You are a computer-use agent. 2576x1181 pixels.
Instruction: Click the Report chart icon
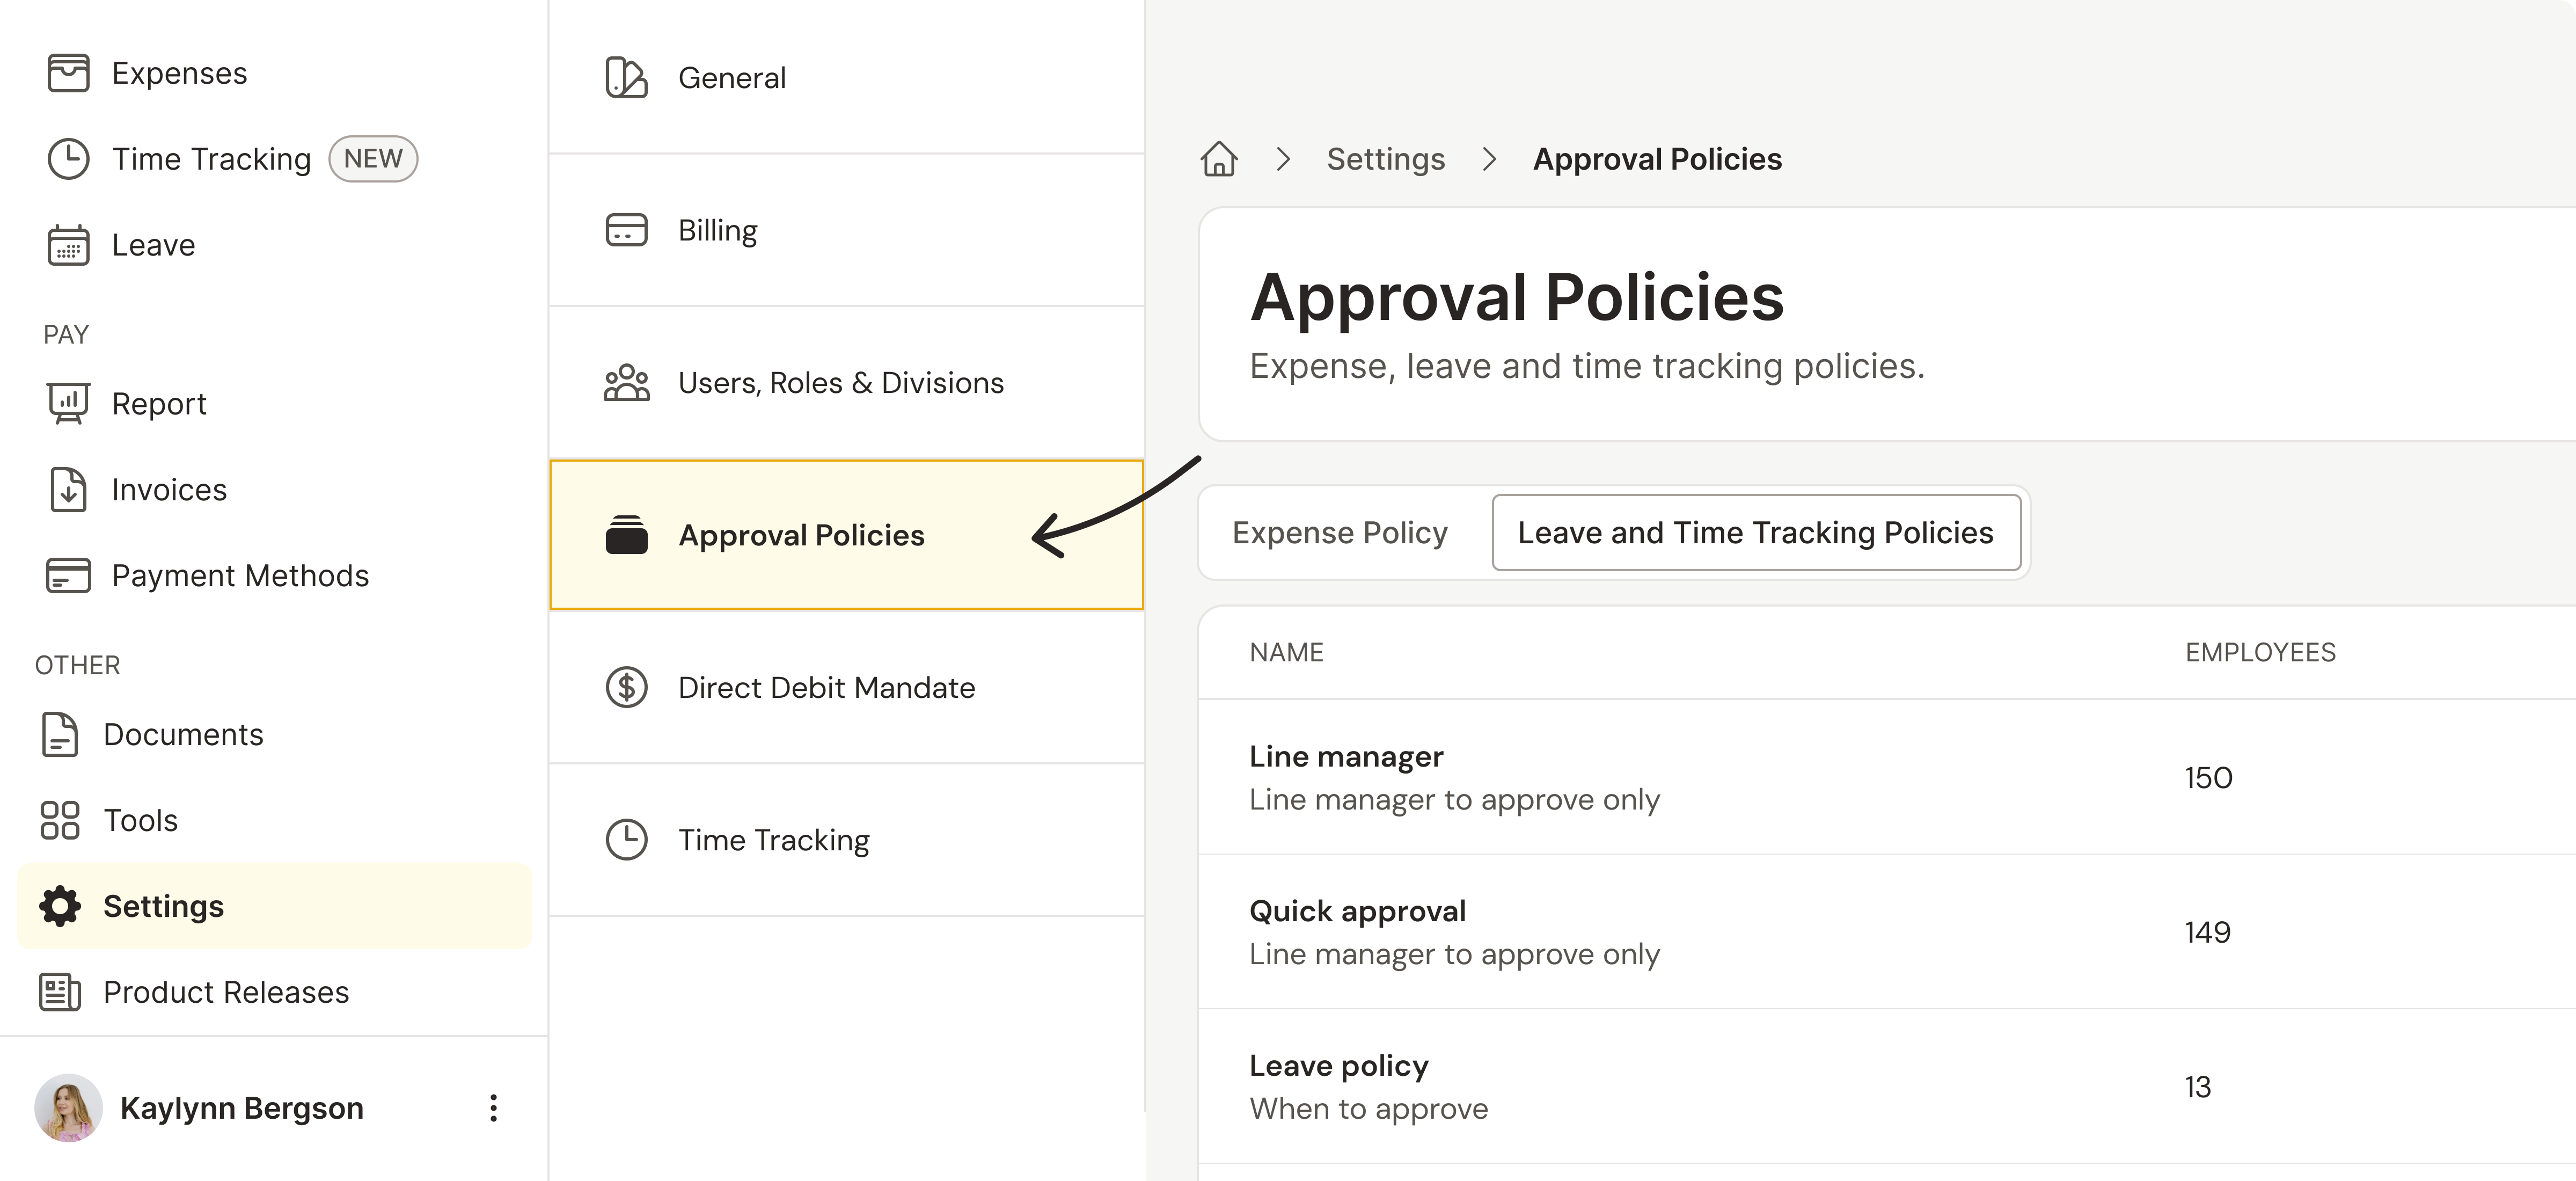[x=68, y=404]
